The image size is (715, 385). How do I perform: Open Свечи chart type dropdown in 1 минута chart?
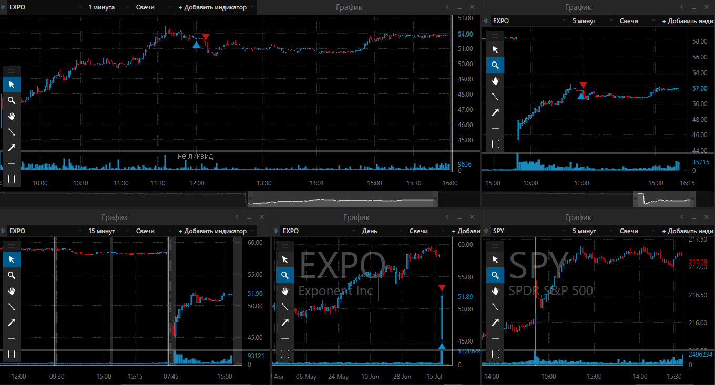click(x=153, y=7)
